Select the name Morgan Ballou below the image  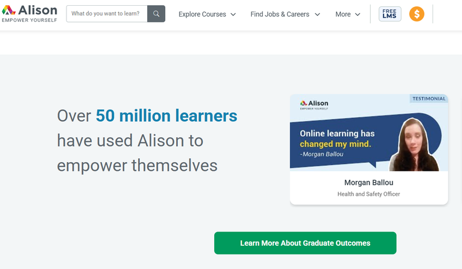[369, 182]
